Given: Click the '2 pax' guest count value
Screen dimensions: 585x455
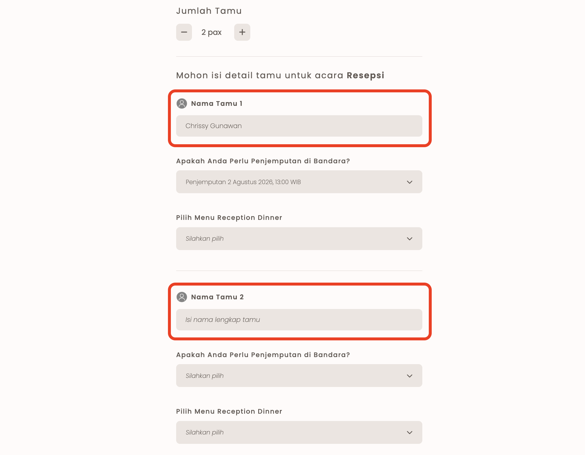Looking at the screenshot, I should pos(211,32).
